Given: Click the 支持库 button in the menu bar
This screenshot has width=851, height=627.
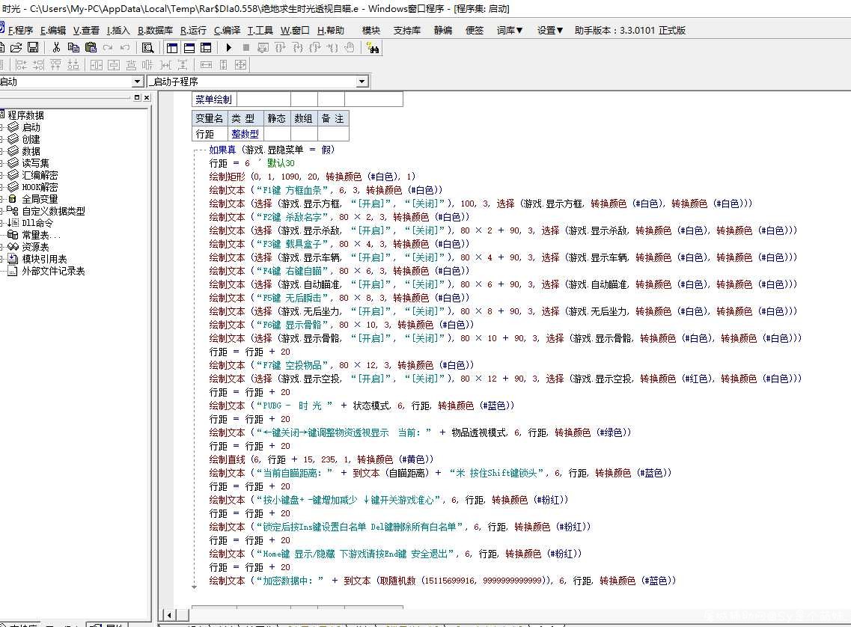Looking at the screenshot, I should coord(407,31).
